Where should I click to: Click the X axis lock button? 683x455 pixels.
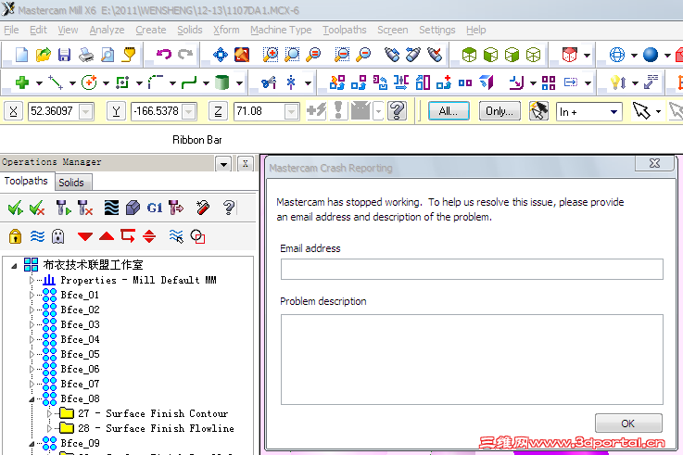[13, 112]
